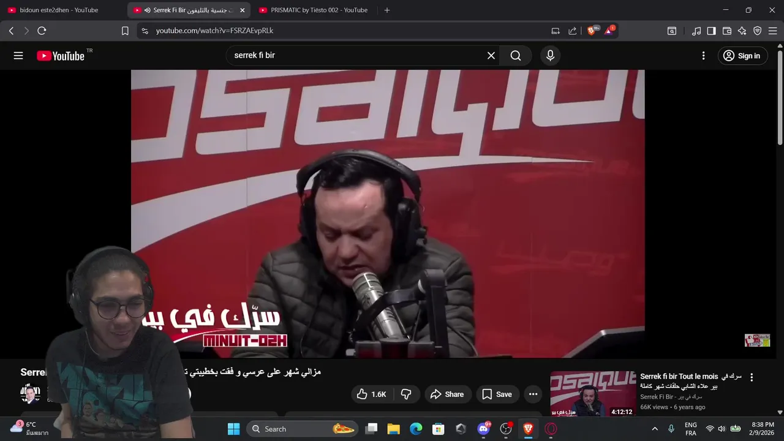Open Brave Shields lion icon
The width and height of the screenshot is (784, 441).
[x=592, y=31]
